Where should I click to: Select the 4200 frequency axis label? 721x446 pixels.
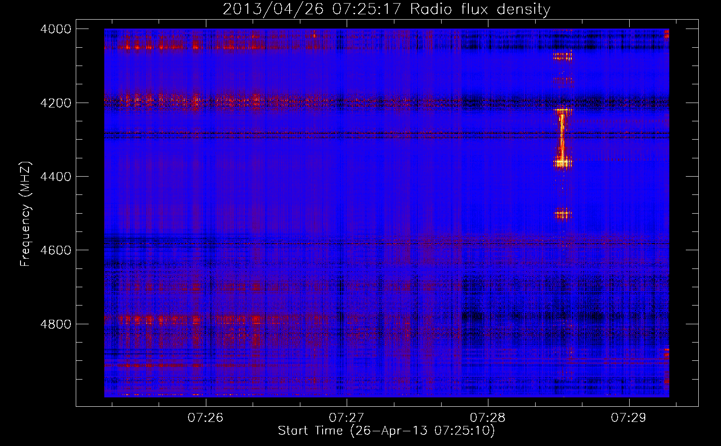(x=56, y=103)
